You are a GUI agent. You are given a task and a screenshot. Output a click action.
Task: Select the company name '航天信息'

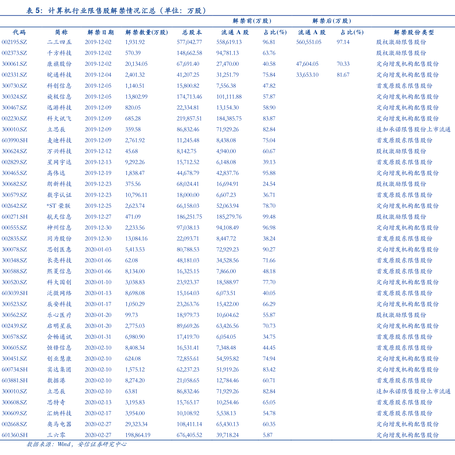tap(59, 217)
